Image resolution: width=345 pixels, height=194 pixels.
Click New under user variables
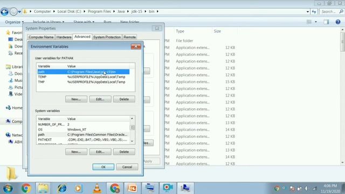coord(76,99)
